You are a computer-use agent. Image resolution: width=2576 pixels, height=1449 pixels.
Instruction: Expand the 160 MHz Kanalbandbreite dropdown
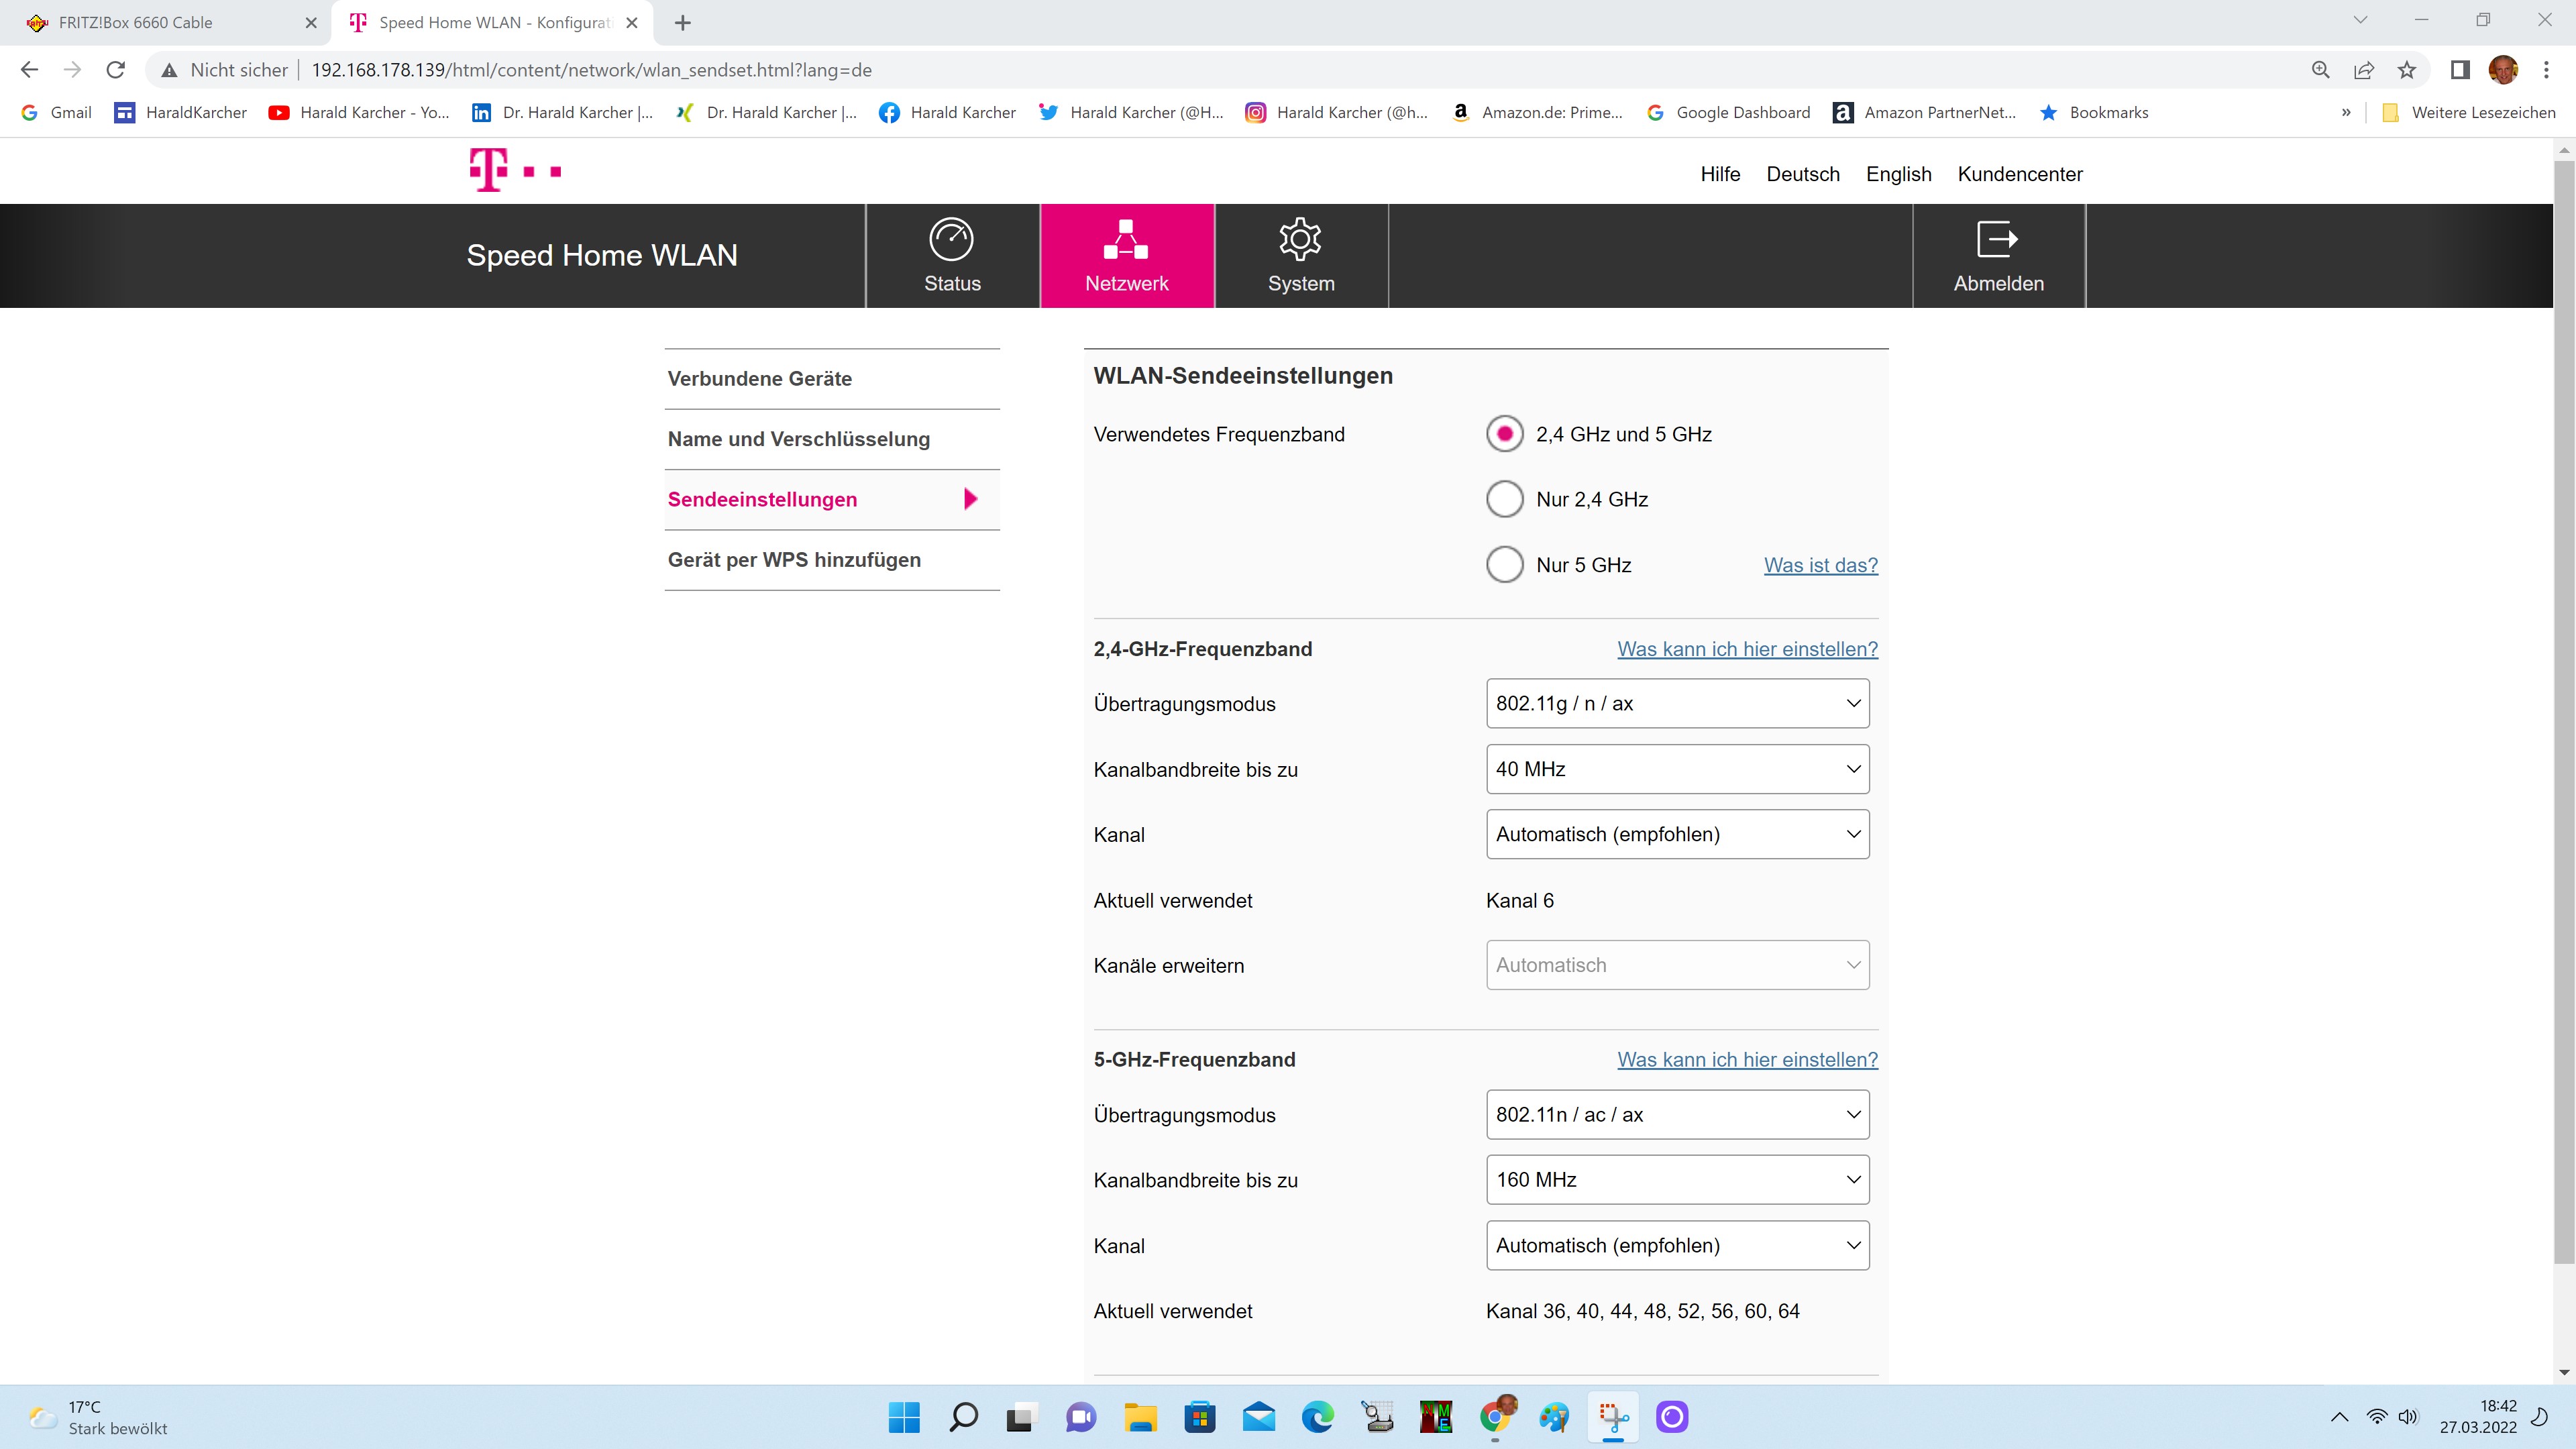pyautogui.click(x=1677, y=1180)
